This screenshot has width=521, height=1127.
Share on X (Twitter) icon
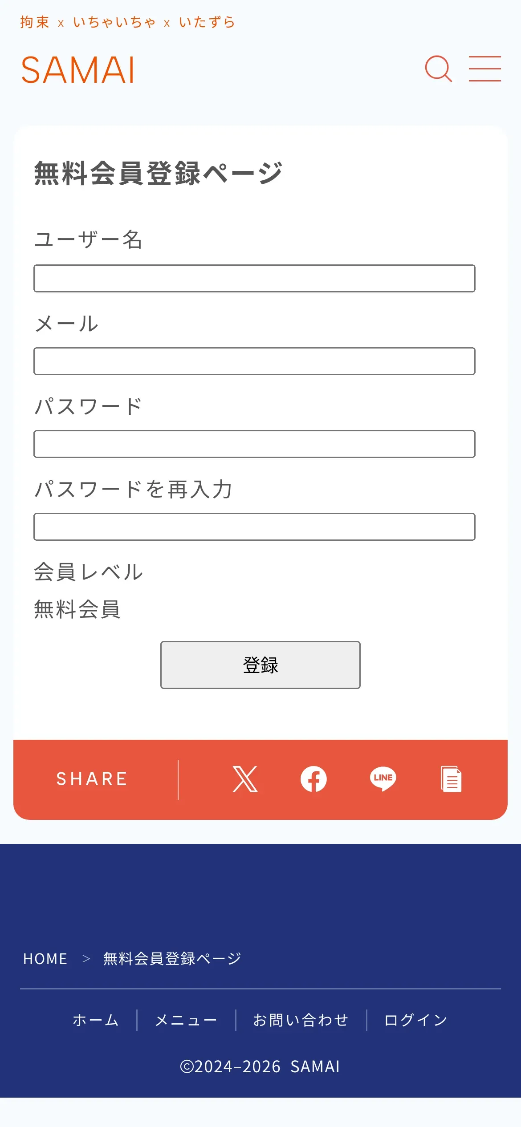tap(245, 779)
